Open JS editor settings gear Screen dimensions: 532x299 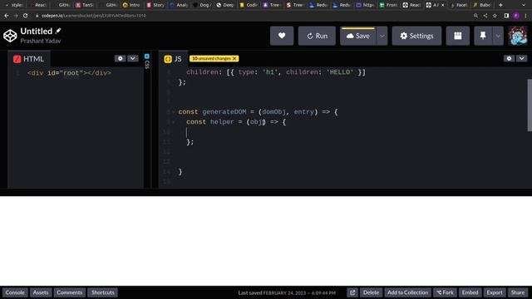[509, 58]
